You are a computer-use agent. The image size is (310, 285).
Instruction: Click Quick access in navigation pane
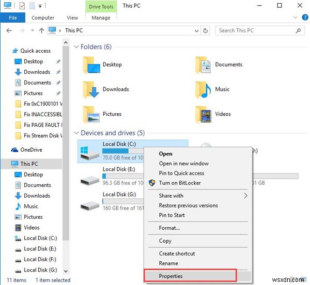[x=31, y=51]
